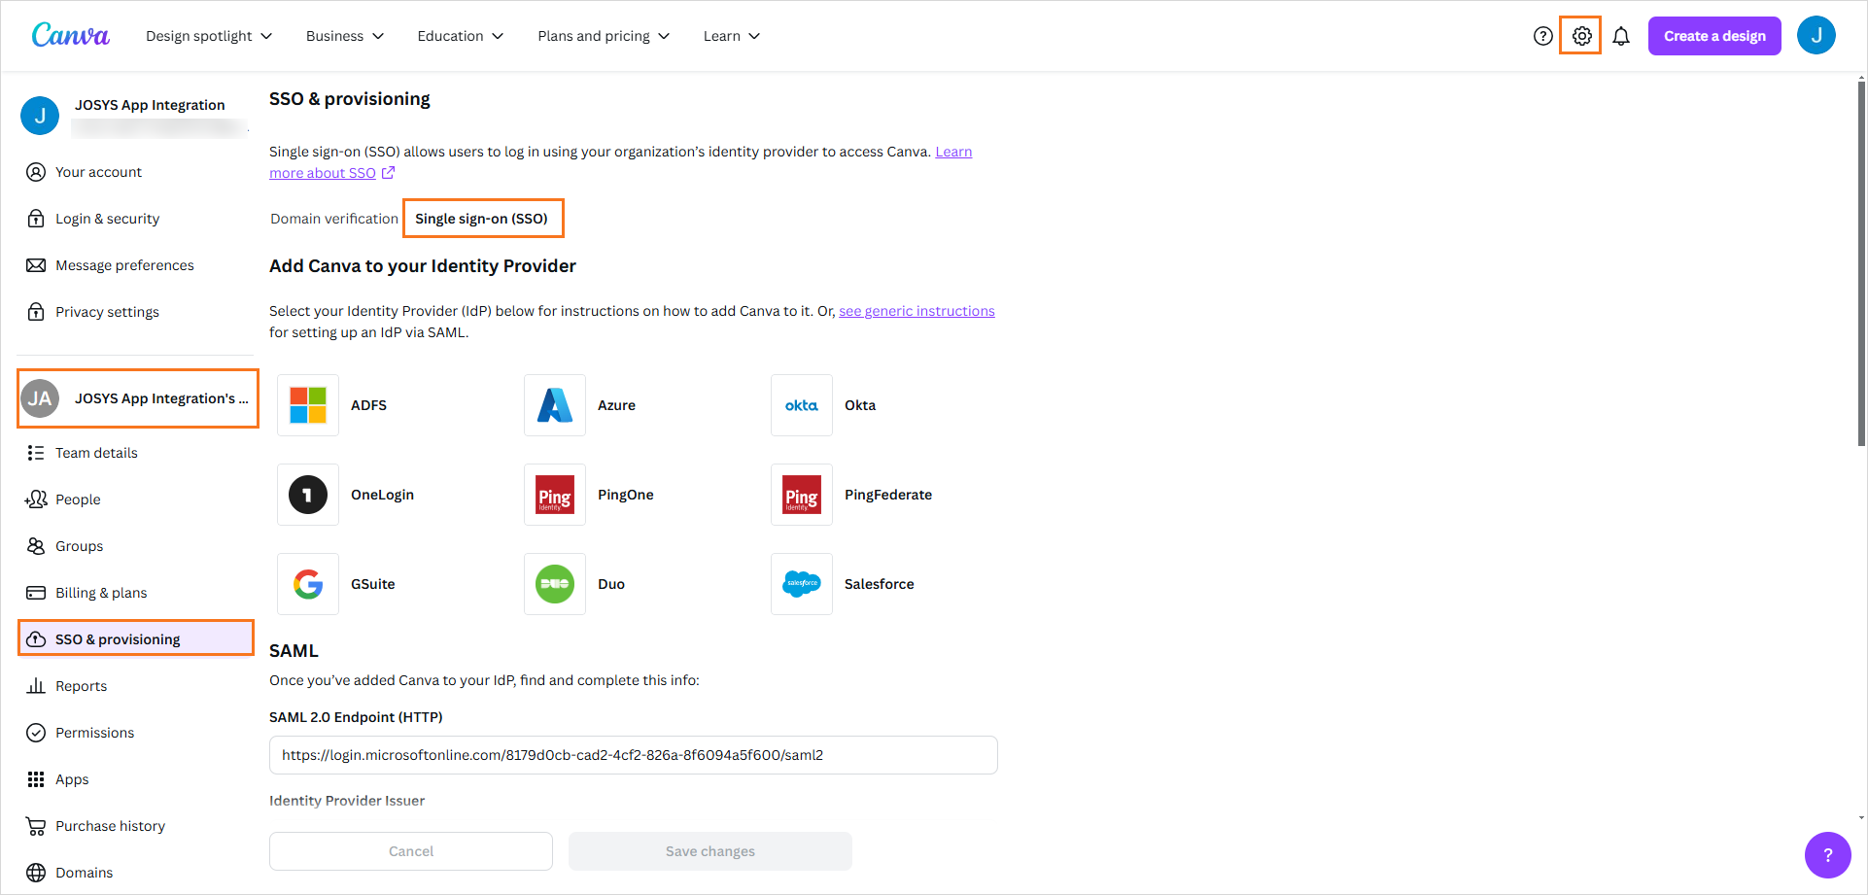Click the Domains globe icon

[x=36, y=873]
